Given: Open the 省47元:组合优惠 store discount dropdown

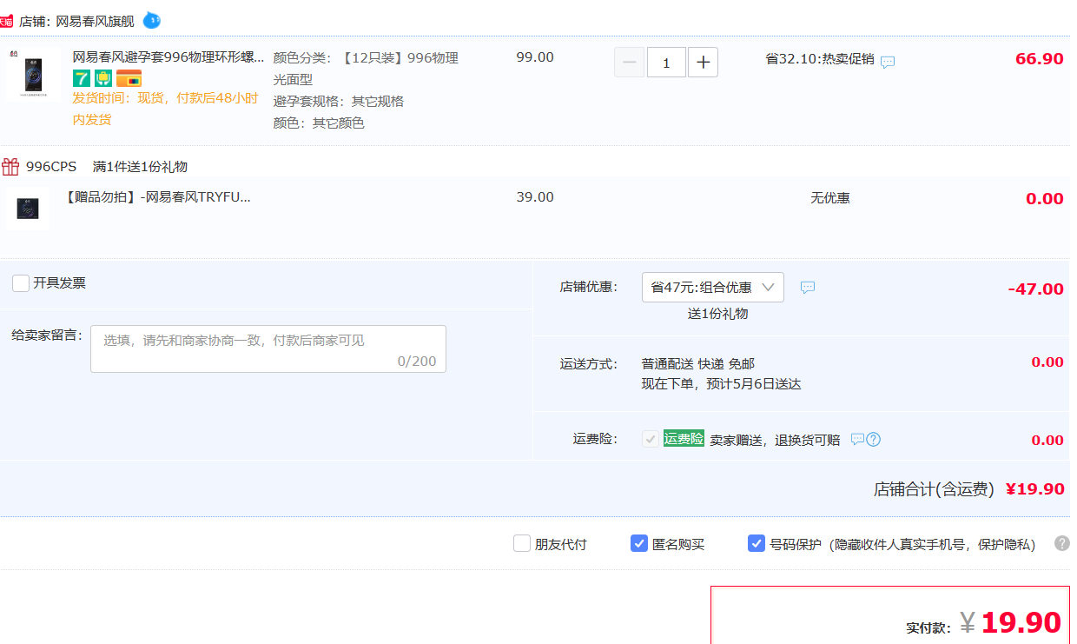Looking at the screenshot, I should point(713,288).
